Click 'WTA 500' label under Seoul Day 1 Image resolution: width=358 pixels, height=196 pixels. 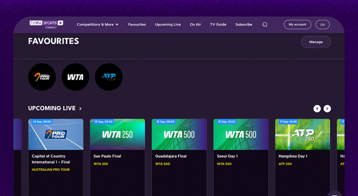coord(224,164)
